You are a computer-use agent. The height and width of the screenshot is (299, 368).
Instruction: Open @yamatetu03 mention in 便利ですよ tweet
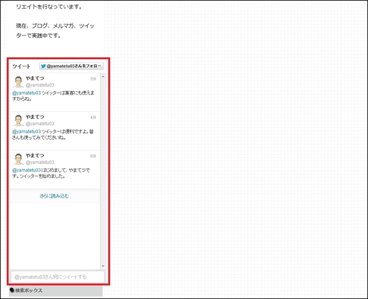[26, 131]
